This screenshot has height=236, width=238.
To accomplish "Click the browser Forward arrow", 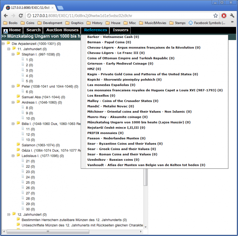I will [13, 16].
